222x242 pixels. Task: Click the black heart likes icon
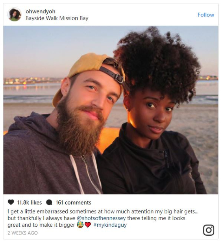(x=11, y=202)
